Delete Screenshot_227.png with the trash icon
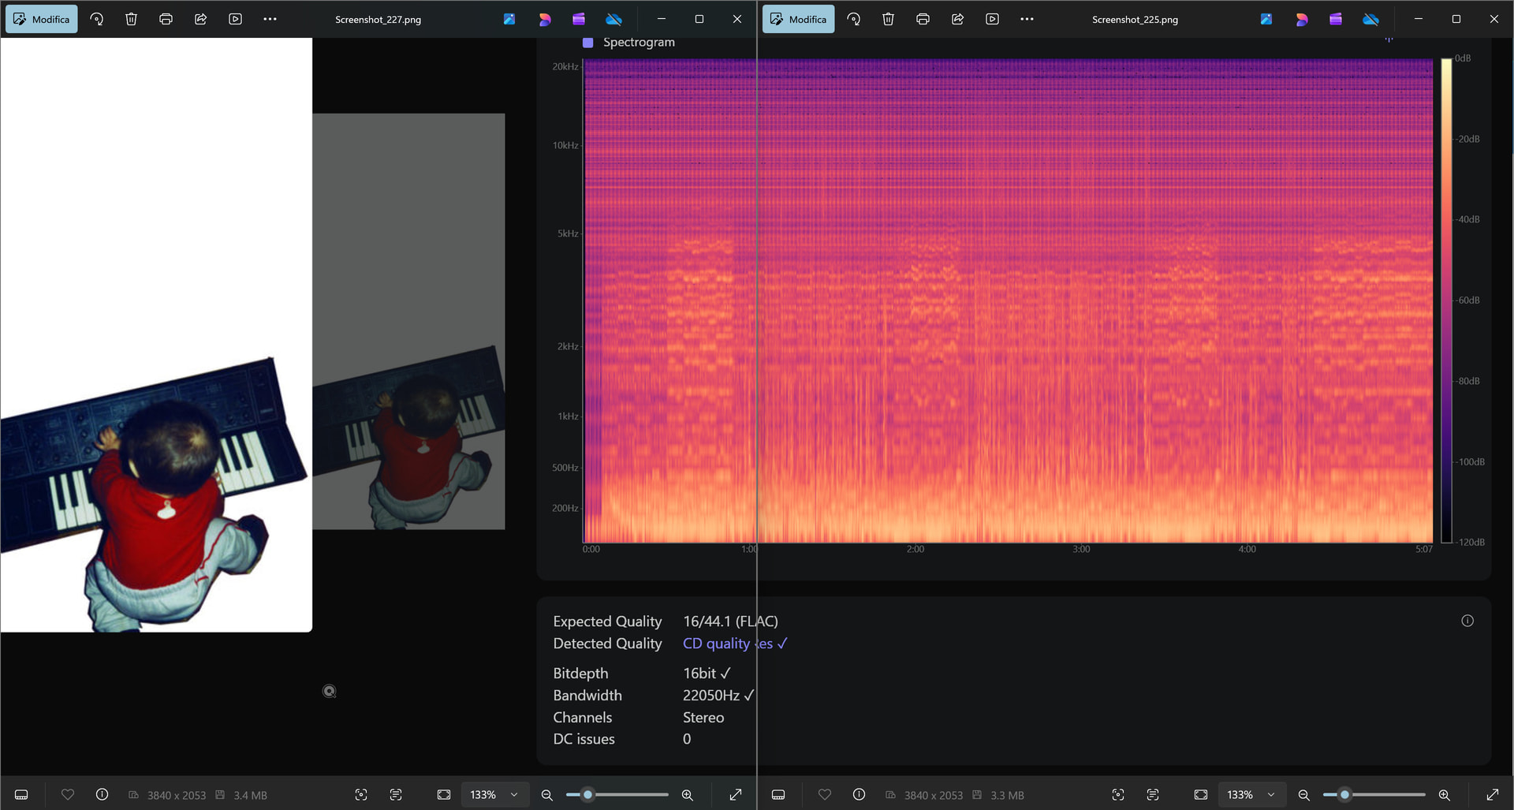 (x=132, y=19)
